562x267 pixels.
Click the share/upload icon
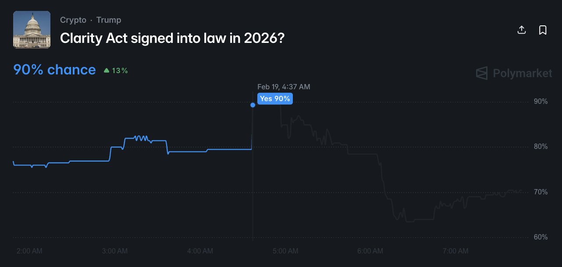(522, 30)
